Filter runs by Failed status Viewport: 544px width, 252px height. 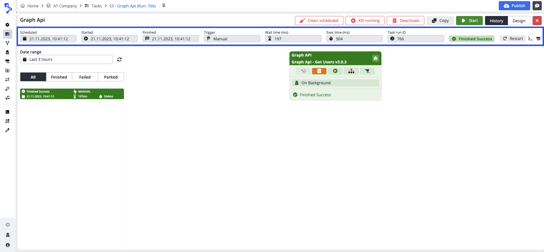[85, 77]
